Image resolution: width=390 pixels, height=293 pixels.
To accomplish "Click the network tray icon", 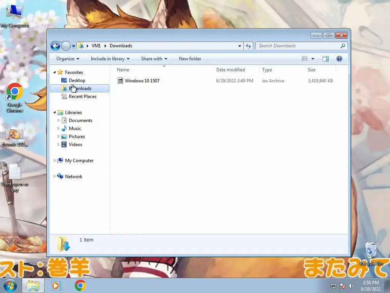I will pyautogui.click(x=333, y=286).
